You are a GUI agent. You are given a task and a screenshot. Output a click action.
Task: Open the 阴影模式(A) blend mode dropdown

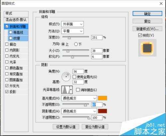tap(79, 111)
